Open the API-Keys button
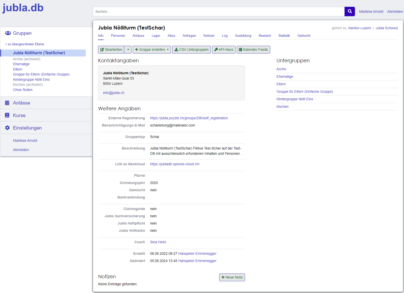The image size is (404, 293). pyautogui.click(x=224, y=49)
